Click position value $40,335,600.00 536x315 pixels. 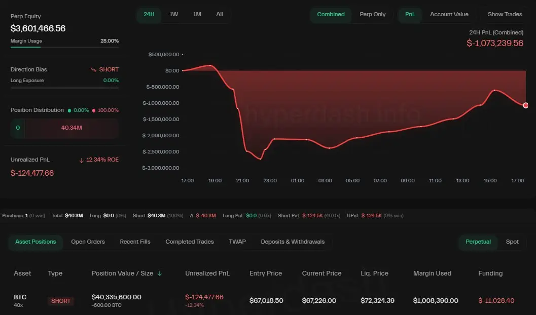click(116, 297)
